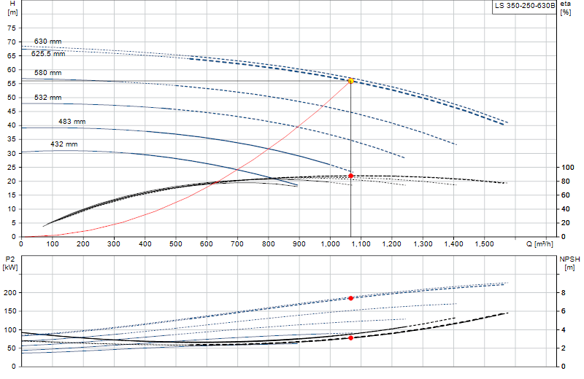Viewport: 584px width, 379px height.
Task: Click the yellow duty point marker on the head curve
Action: pos(350,81)
